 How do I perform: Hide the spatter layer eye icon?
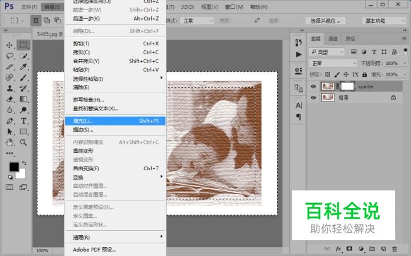(x=313, y=86)
